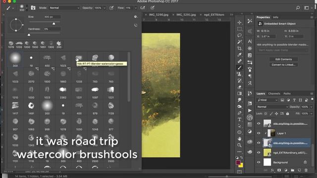Select the Magic Wand tool
Image resolution: width=317 pixels, height=178 pixels.
point(240,42)
